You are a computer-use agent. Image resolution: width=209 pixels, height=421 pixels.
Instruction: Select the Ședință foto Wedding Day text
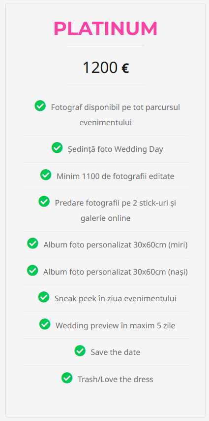point(116,149)
